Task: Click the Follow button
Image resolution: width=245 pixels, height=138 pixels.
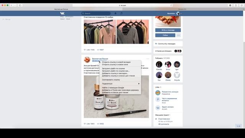Action: point(165,35)
